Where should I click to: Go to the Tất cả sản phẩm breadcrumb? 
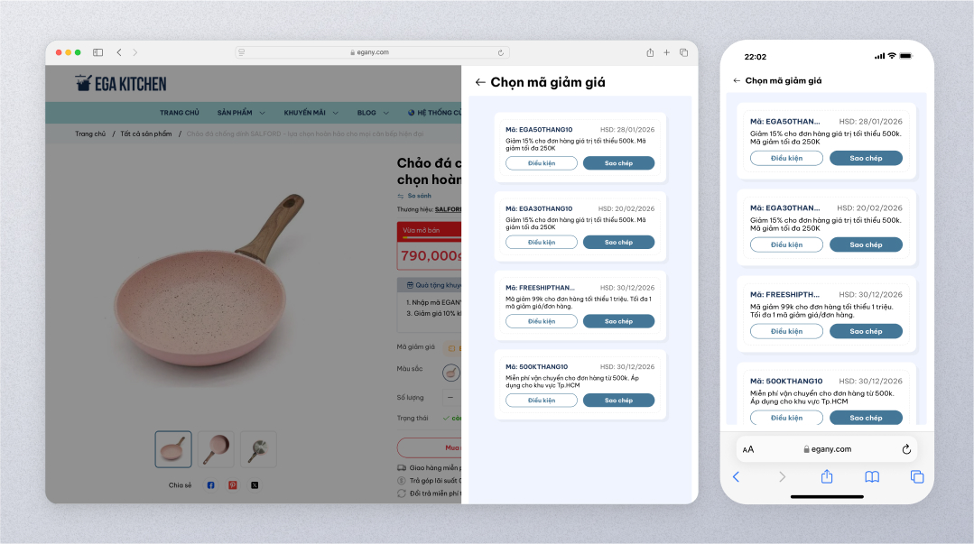click(x=146, y=134)
